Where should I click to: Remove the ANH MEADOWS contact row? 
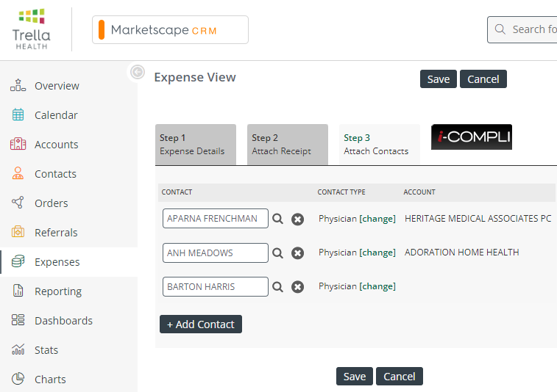pos(298,253)
